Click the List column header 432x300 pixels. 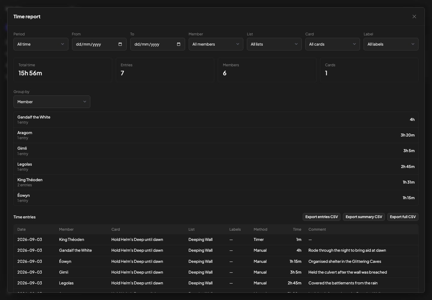[191, 229]
